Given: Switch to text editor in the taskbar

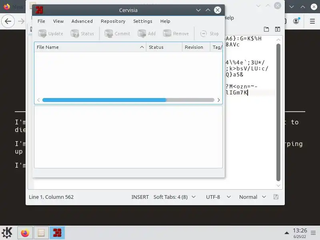Looking at the screenshot, I should [x=41, y=233].
